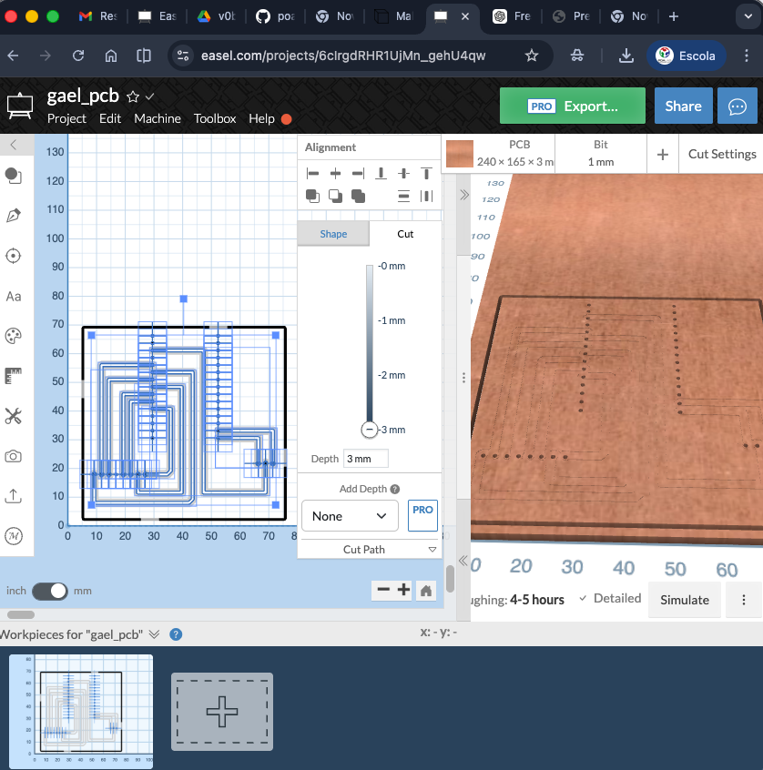The image size is (763, 770).
Task: Click the depth slider handle at -3 mm
Action: pos(369,430)
